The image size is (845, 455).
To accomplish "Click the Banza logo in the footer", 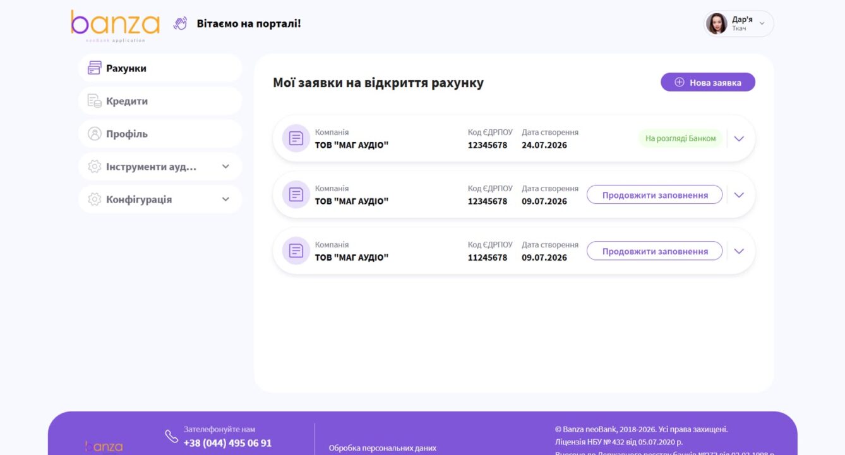I will [104, 446].
